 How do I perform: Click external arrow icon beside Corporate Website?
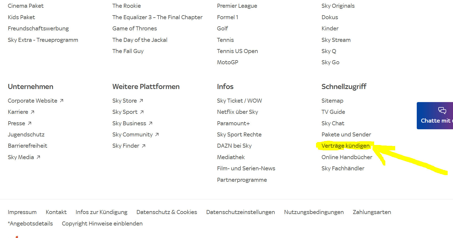[62, 101]
